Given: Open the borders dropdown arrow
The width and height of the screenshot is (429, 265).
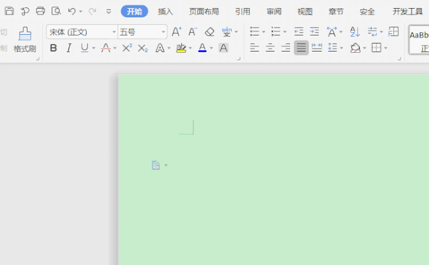Looking at the screenshot, I should 385,48.
